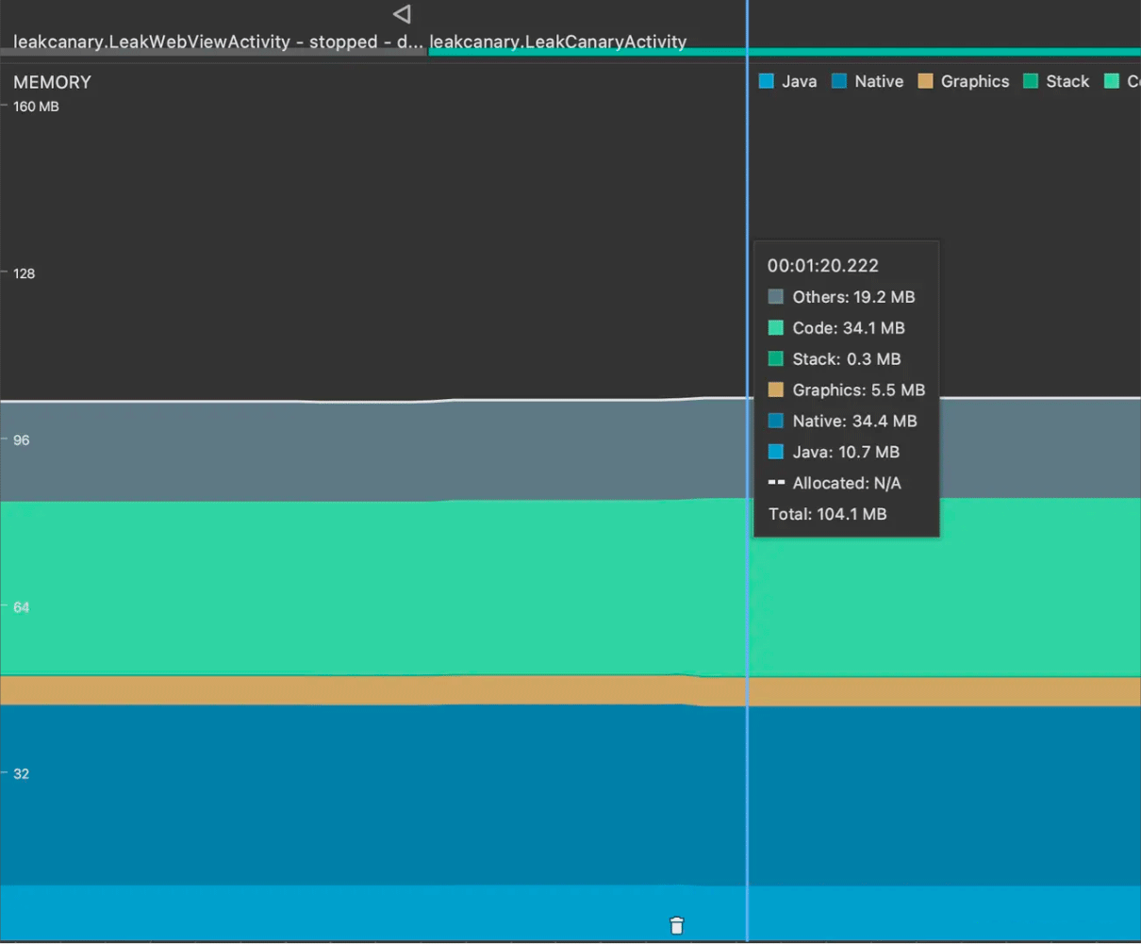
Task: Select the Java legend label
Action: pos(799,81)
